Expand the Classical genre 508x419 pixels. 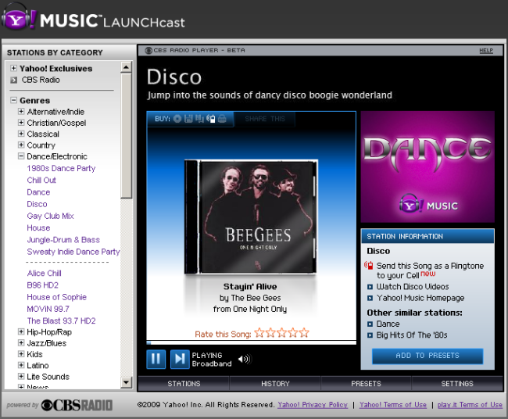coord(21,134)
